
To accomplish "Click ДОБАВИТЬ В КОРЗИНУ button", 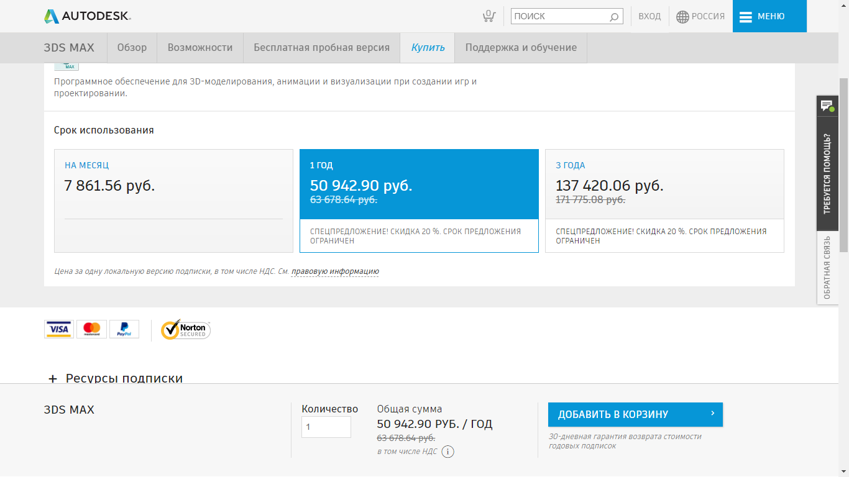I will (635, 414).
